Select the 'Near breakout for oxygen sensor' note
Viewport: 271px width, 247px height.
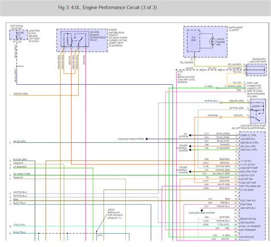click(x=115, y=214)
